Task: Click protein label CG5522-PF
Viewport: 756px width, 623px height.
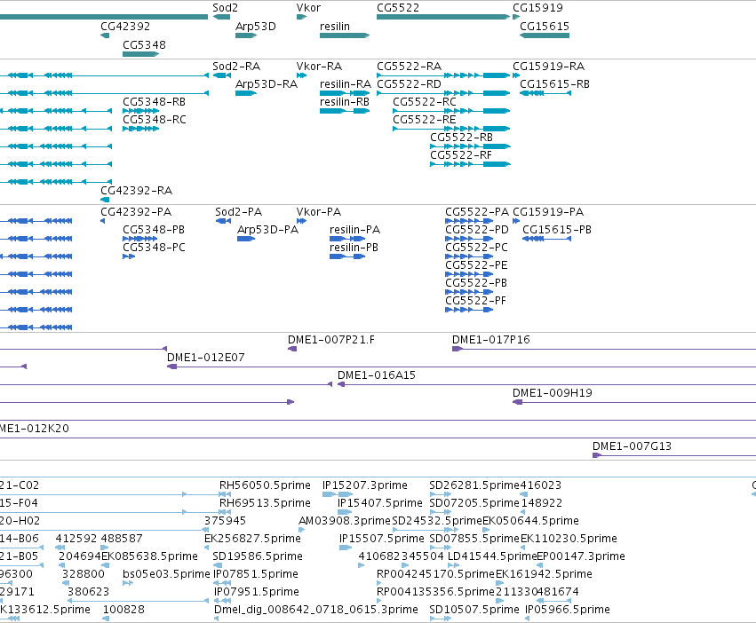Action: coord(476,301)
